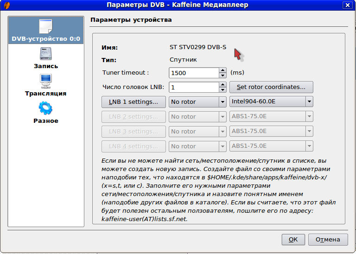Screen dimensions: 356x254
Task: Open the Трансляция monitor icon
Action: (45, 81)
